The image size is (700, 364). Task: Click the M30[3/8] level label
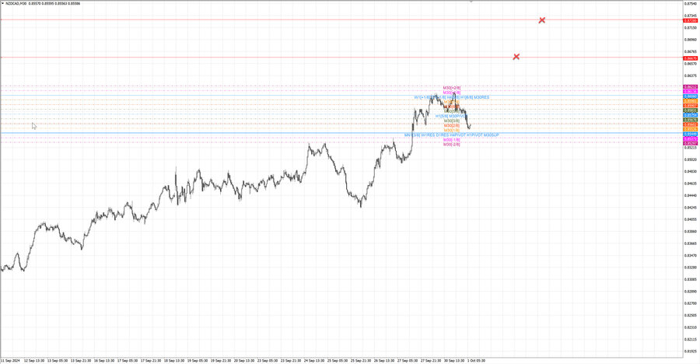point(452,121)
